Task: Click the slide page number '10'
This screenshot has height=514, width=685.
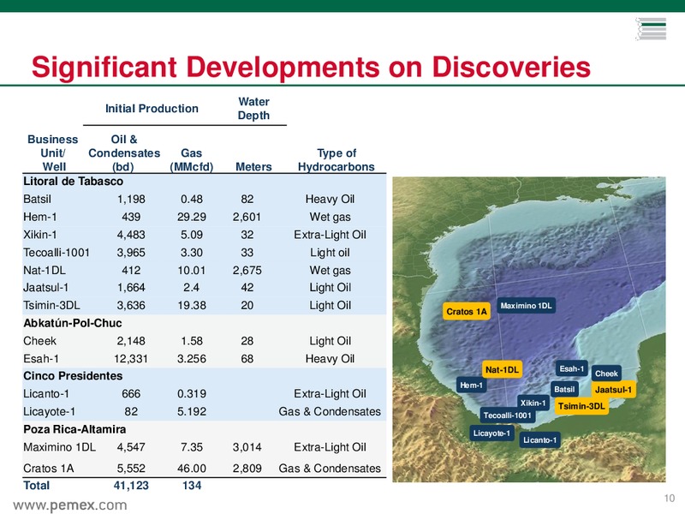Action: (670, 499)
